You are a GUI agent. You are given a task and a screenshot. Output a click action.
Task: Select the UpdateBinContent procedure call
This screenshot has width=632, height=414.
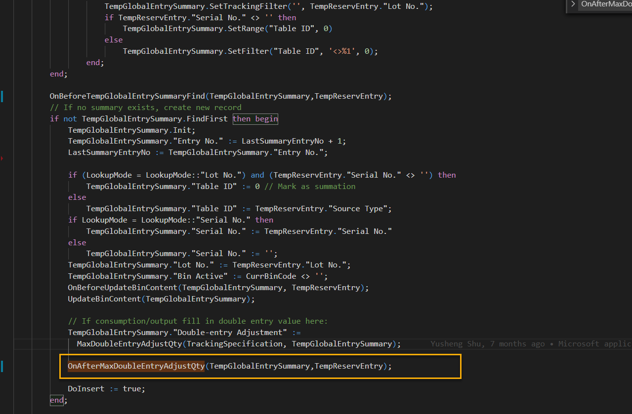106,299
